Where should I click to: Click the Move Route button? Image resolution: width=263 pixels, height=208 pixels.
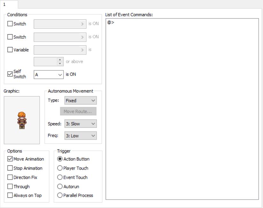78,111
